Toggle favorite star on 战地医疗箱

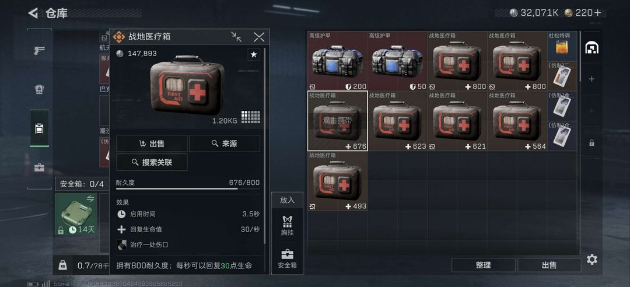click(254, 55)
